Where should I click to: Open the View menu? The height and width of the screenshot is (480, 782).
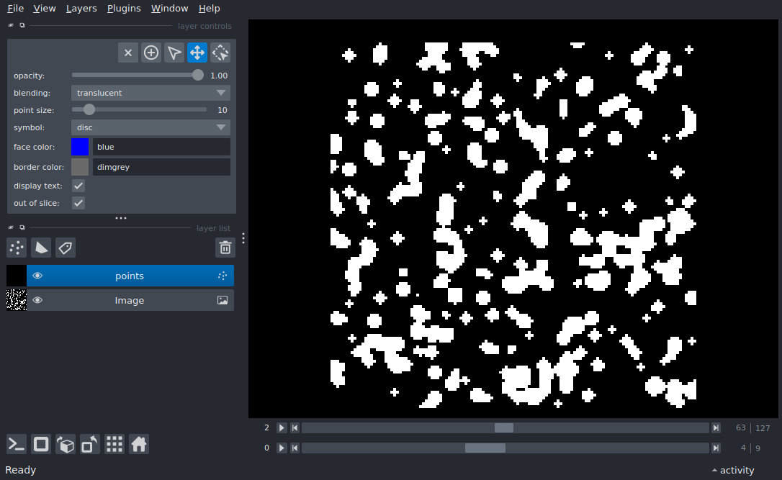click(45, 9)
